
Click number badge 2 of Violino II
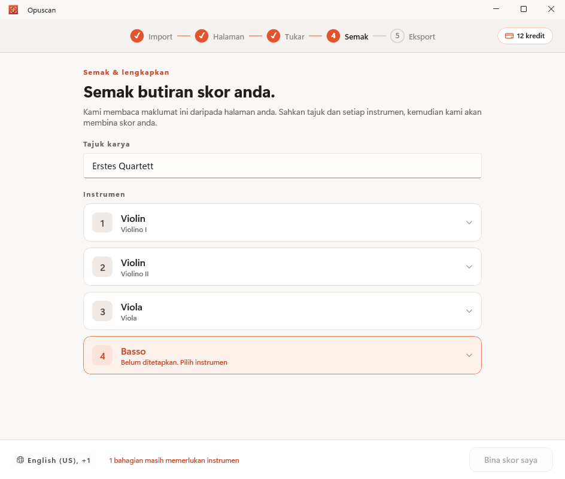tap(102, 267)
